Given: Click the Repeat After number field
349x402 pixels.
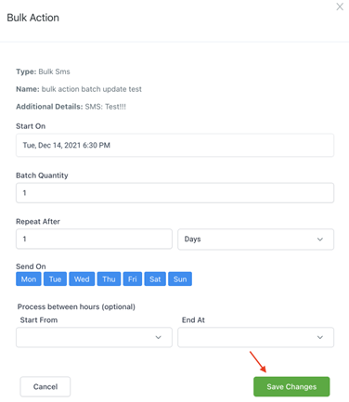Looking at the screenshot, I should [x=94, y=239].
